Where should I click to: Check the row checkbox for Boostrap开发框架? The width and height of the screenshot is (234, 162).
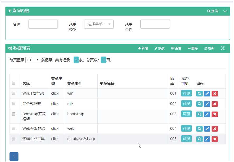pos(14,114)
